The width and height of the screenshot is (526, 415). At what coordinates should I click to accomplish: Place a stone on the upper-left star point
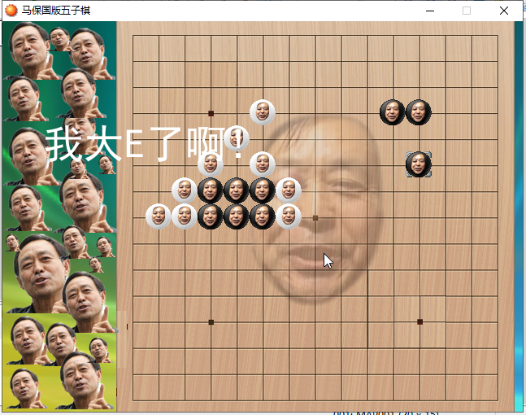pos(211,113)
